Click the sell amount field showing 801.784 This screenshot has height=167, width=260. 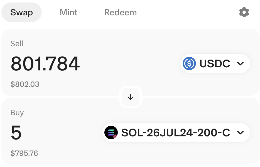pyautogui.click(x=45, y=64)
